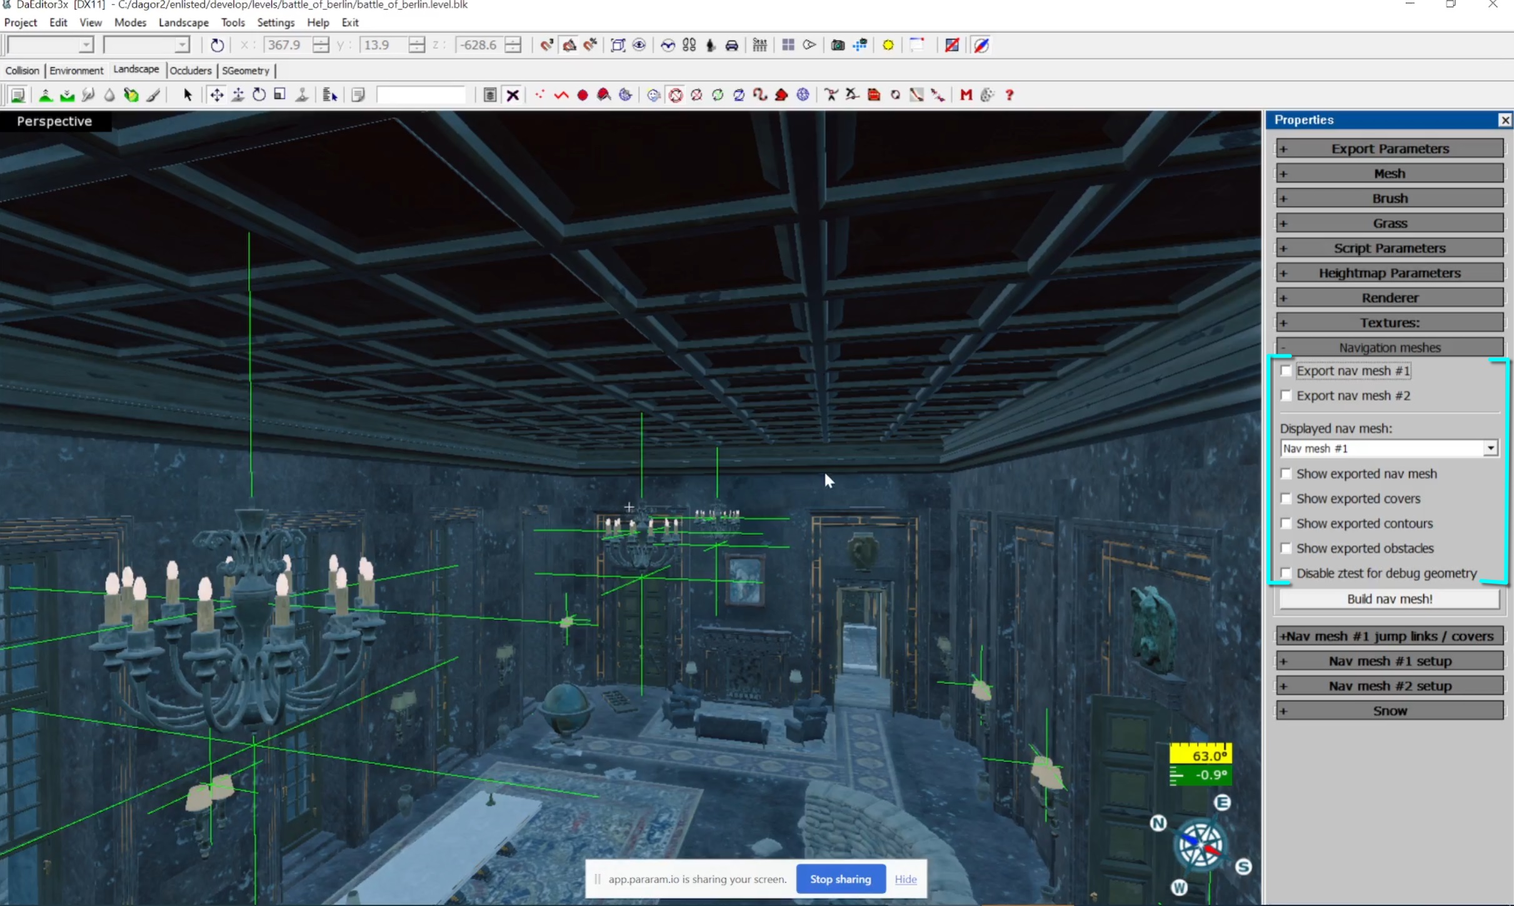Screen dimensions: 1514x906
Task: Click the rotate tool icon
Action: tap(259, 95)
